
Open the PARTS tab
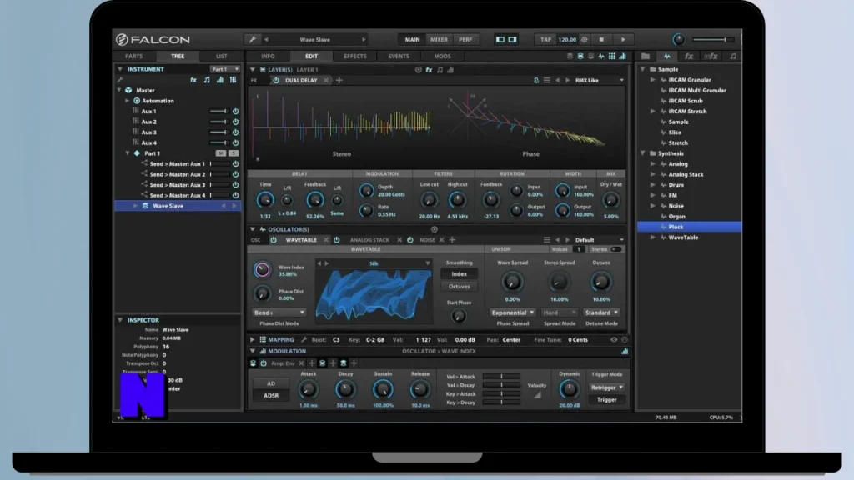click(134, 56)
